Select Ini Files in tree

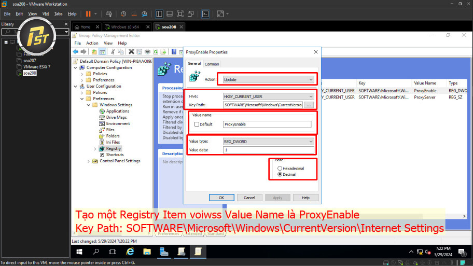click(x=113, y=143)
